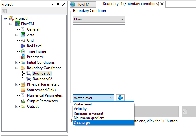Click the Physical Parameters folder icon

(23, 84)
